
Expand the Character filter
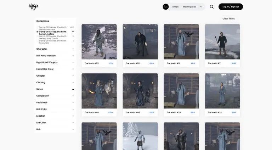55,49
